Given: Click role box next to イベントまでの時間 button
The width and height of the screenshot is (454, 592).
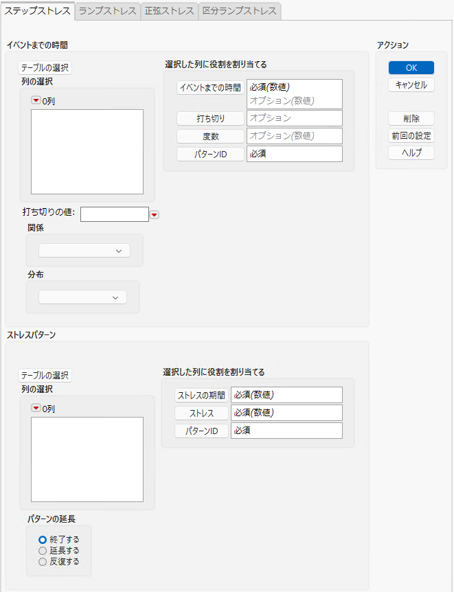Looking at the screenshot, I should coord(295,94).
